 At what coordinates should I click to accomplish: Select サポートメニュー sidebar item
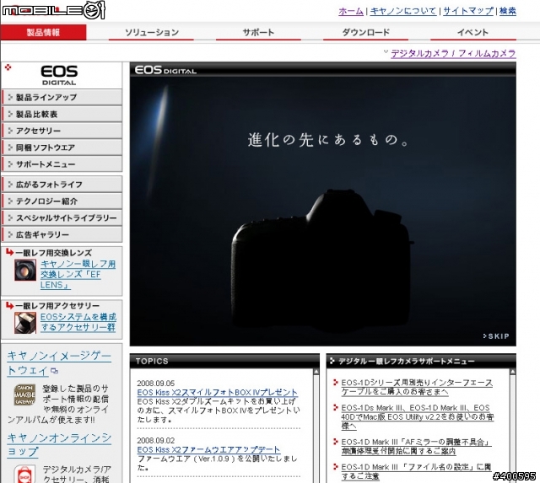pos(62,164)
